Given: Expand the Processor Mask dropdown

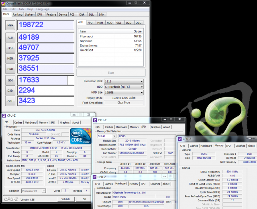Looking at the screenshot, I should coord(124,81).
